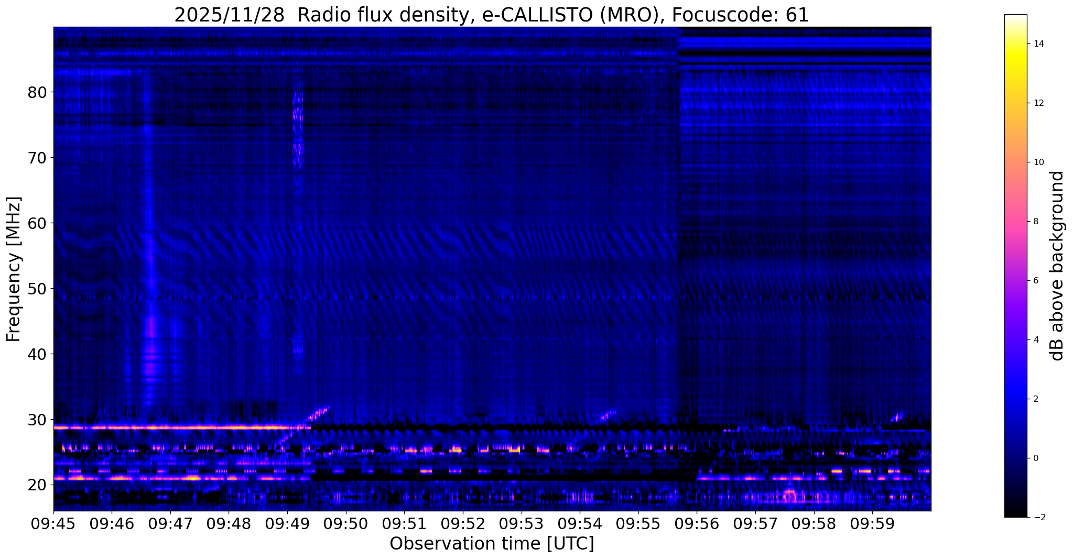The image size is (1073, 559).
Task: Choose the 09:52 time tick label
Action: pos(463,524)
